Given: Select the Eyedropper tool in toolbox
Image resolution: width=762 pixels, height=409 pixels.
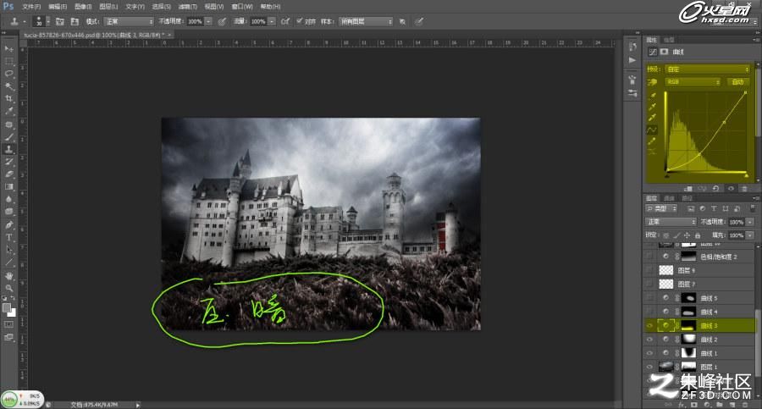Looking at the screenshot, I should point(8,112).
